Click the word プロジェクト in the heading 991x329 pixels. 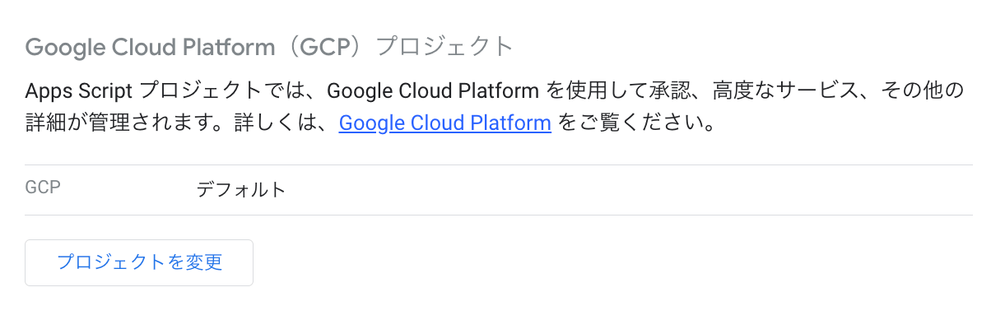pos(444,46)
